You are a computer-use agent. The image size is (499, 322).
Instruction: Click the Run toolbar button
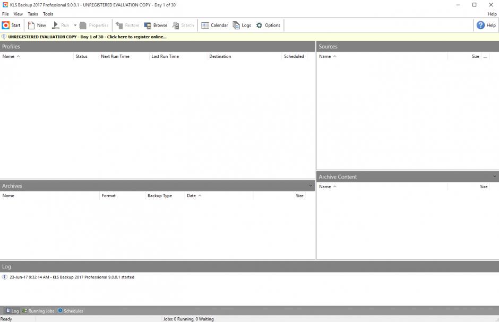pos(61,25)
